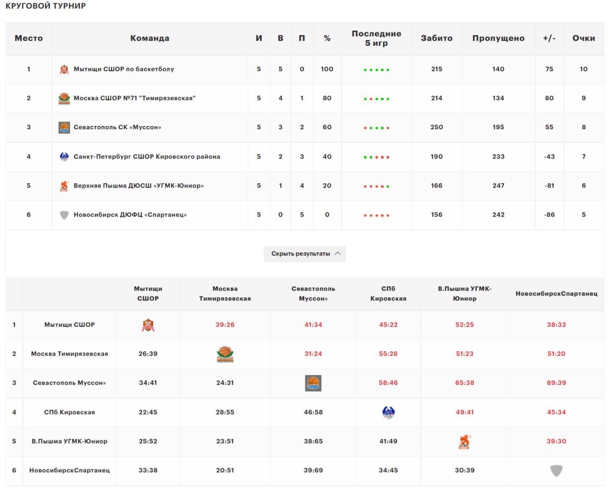
Task: Click score 33:38 in НовосибирскСпартанец row
Action: coord(148,471)
